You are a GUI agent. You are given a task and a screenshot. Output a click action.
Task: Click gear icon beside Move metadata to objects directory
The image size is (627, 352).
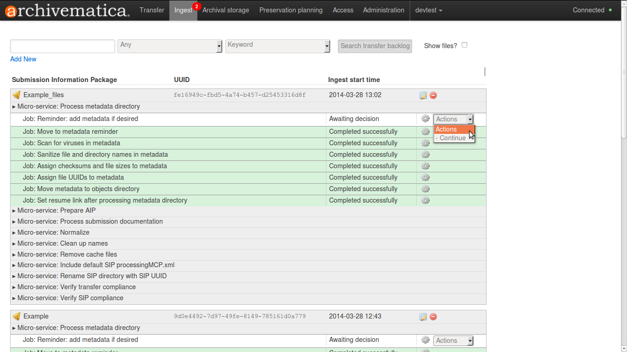(425, 189)
